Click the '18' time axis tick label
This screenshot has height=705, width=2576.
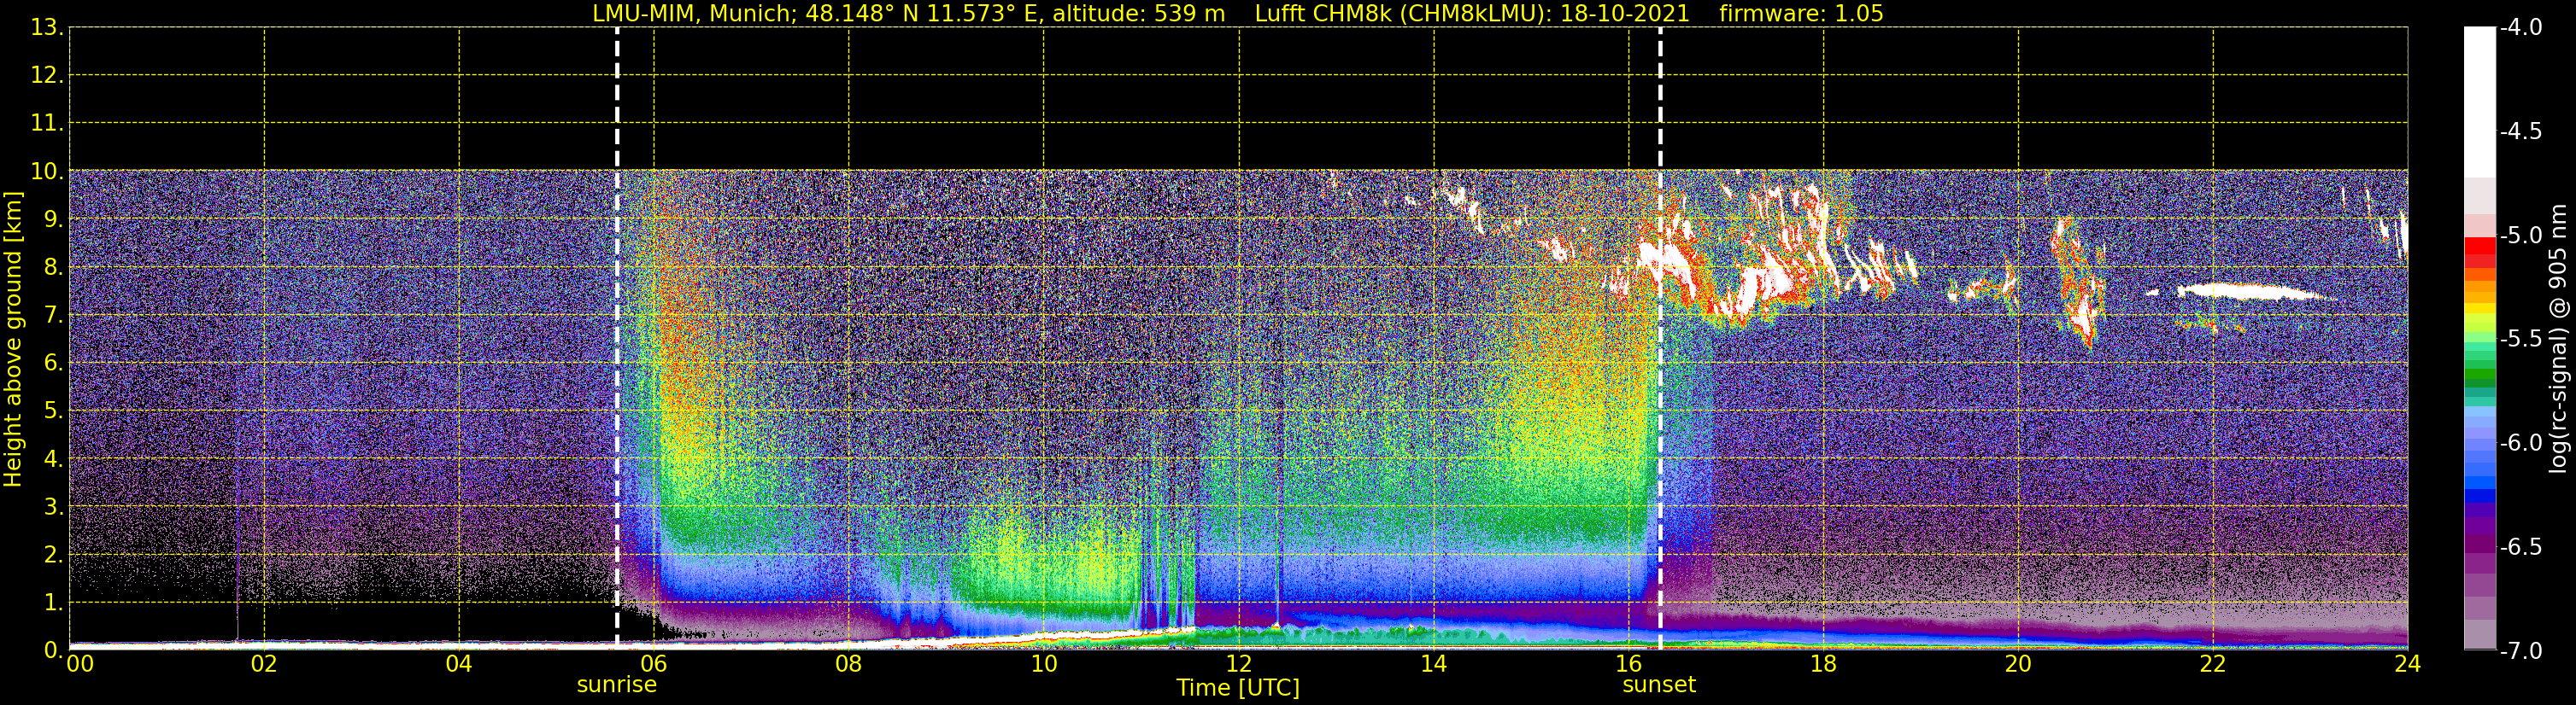pos(1824,664)
